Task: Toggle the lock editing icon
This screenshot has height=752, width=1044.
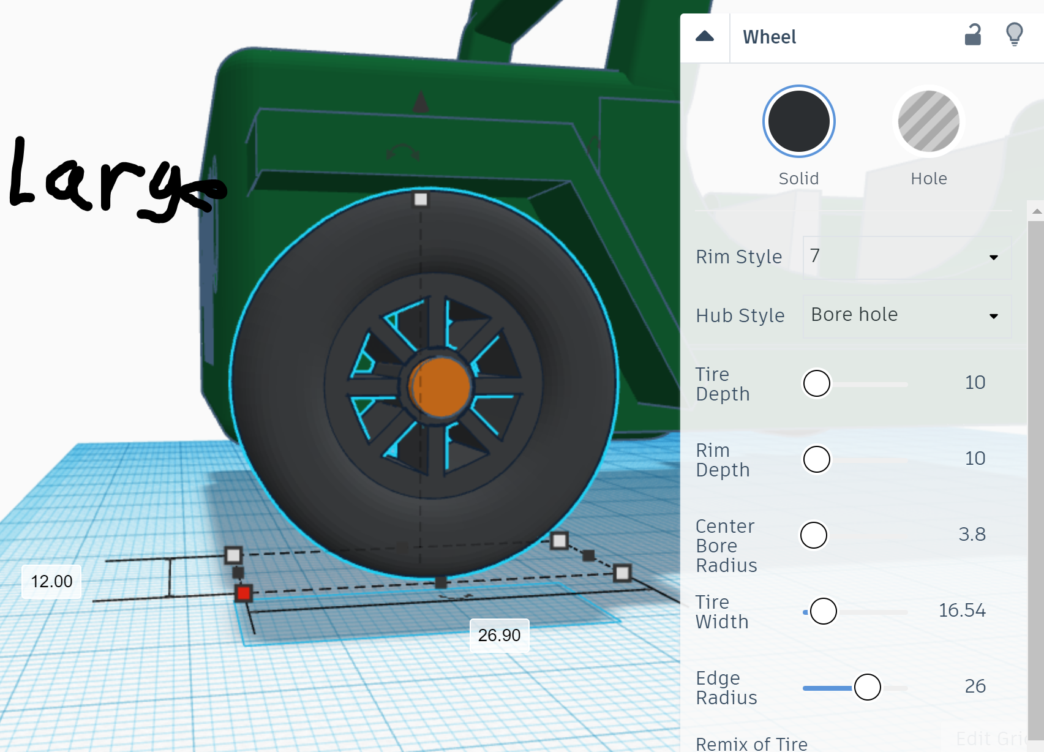Action: pos(973,35)
